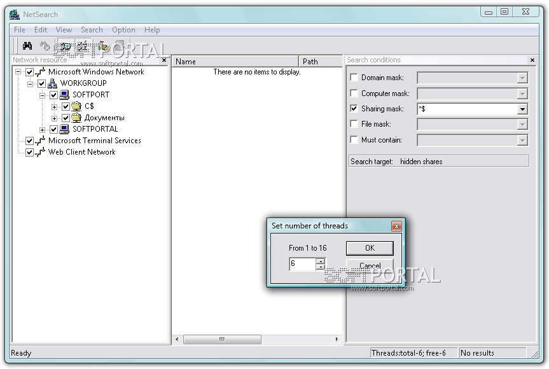Viewport: 549px width, 369px height.
Task: Expand the C$ share node
Action: 54,107
